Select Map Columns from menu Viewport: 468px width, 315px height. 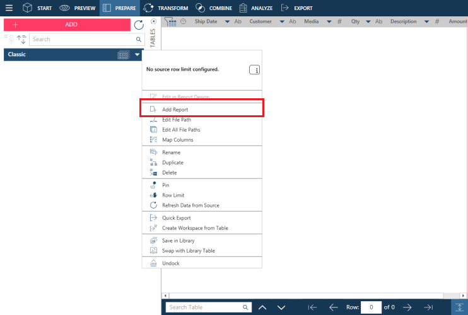click(202, 140)
